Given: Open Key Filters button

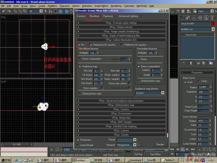Looking at the screenshot, I should point(157,154).
